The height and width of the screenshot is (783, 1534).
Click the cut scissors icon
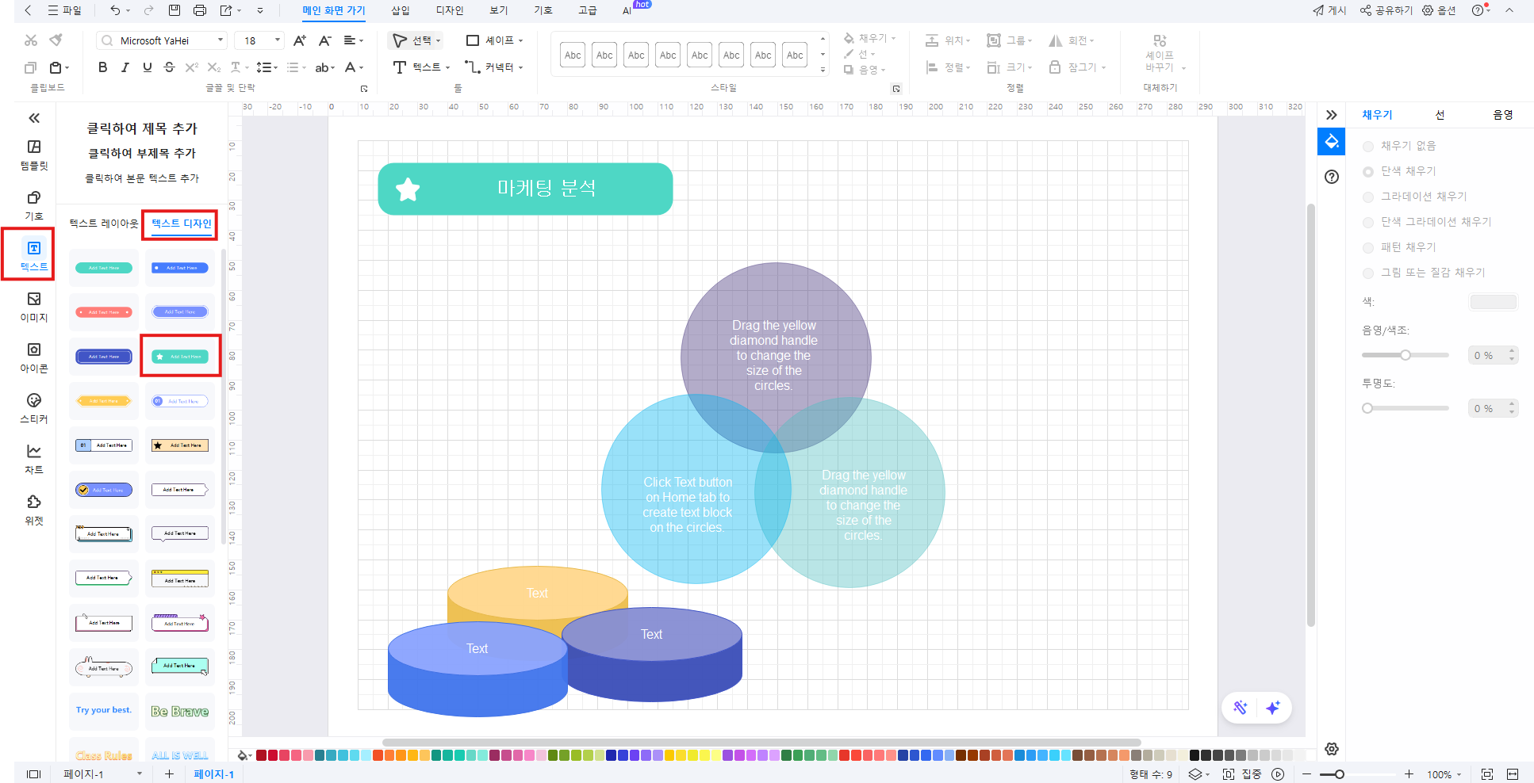pyautogui.click(x=31, y=40)
